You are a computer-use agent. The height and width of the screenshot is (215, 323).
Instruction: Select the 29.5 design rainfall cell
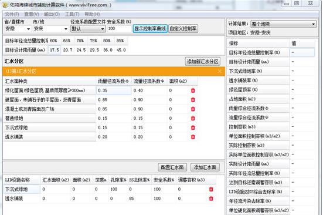click(x=94, y=50)
